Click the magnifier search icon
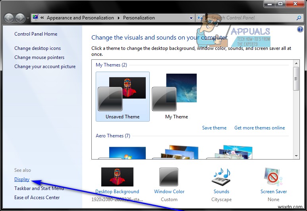The image size is (307, 211). (x=299, y=18)
